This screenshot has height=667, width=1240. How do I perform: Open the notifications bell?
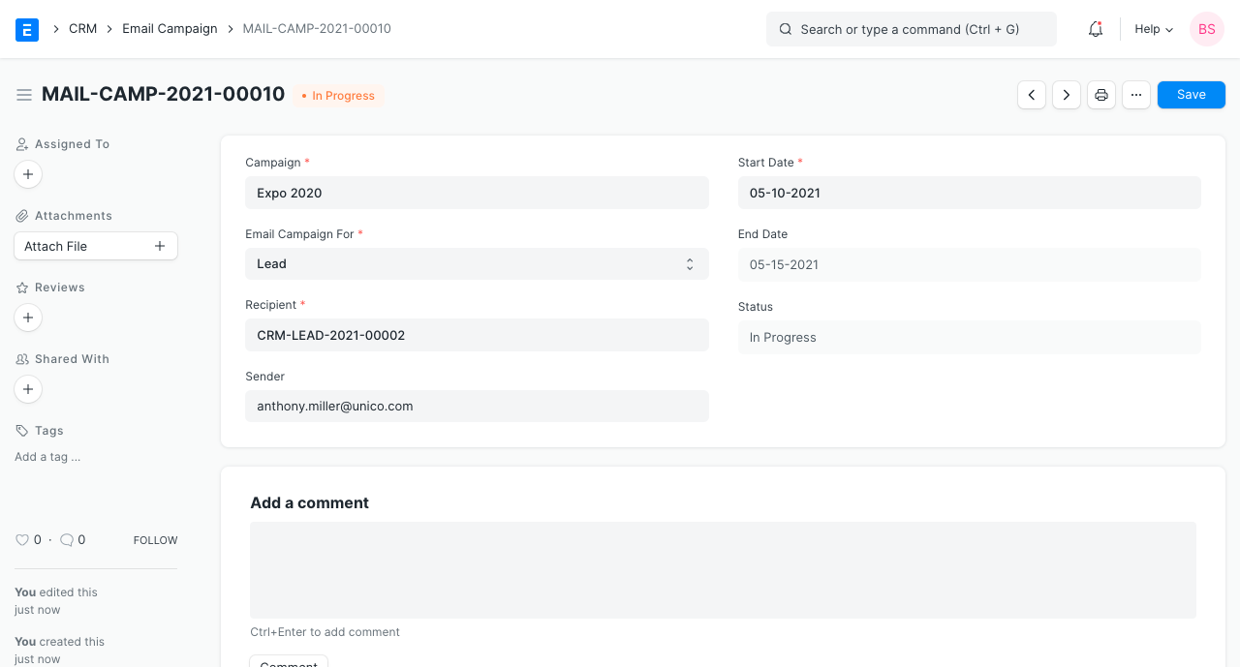1095,29
